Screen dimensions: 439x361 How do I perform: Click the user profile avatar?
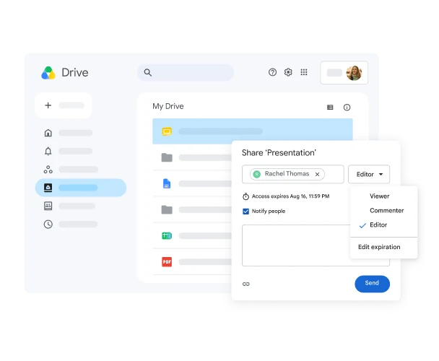[354, 73]
